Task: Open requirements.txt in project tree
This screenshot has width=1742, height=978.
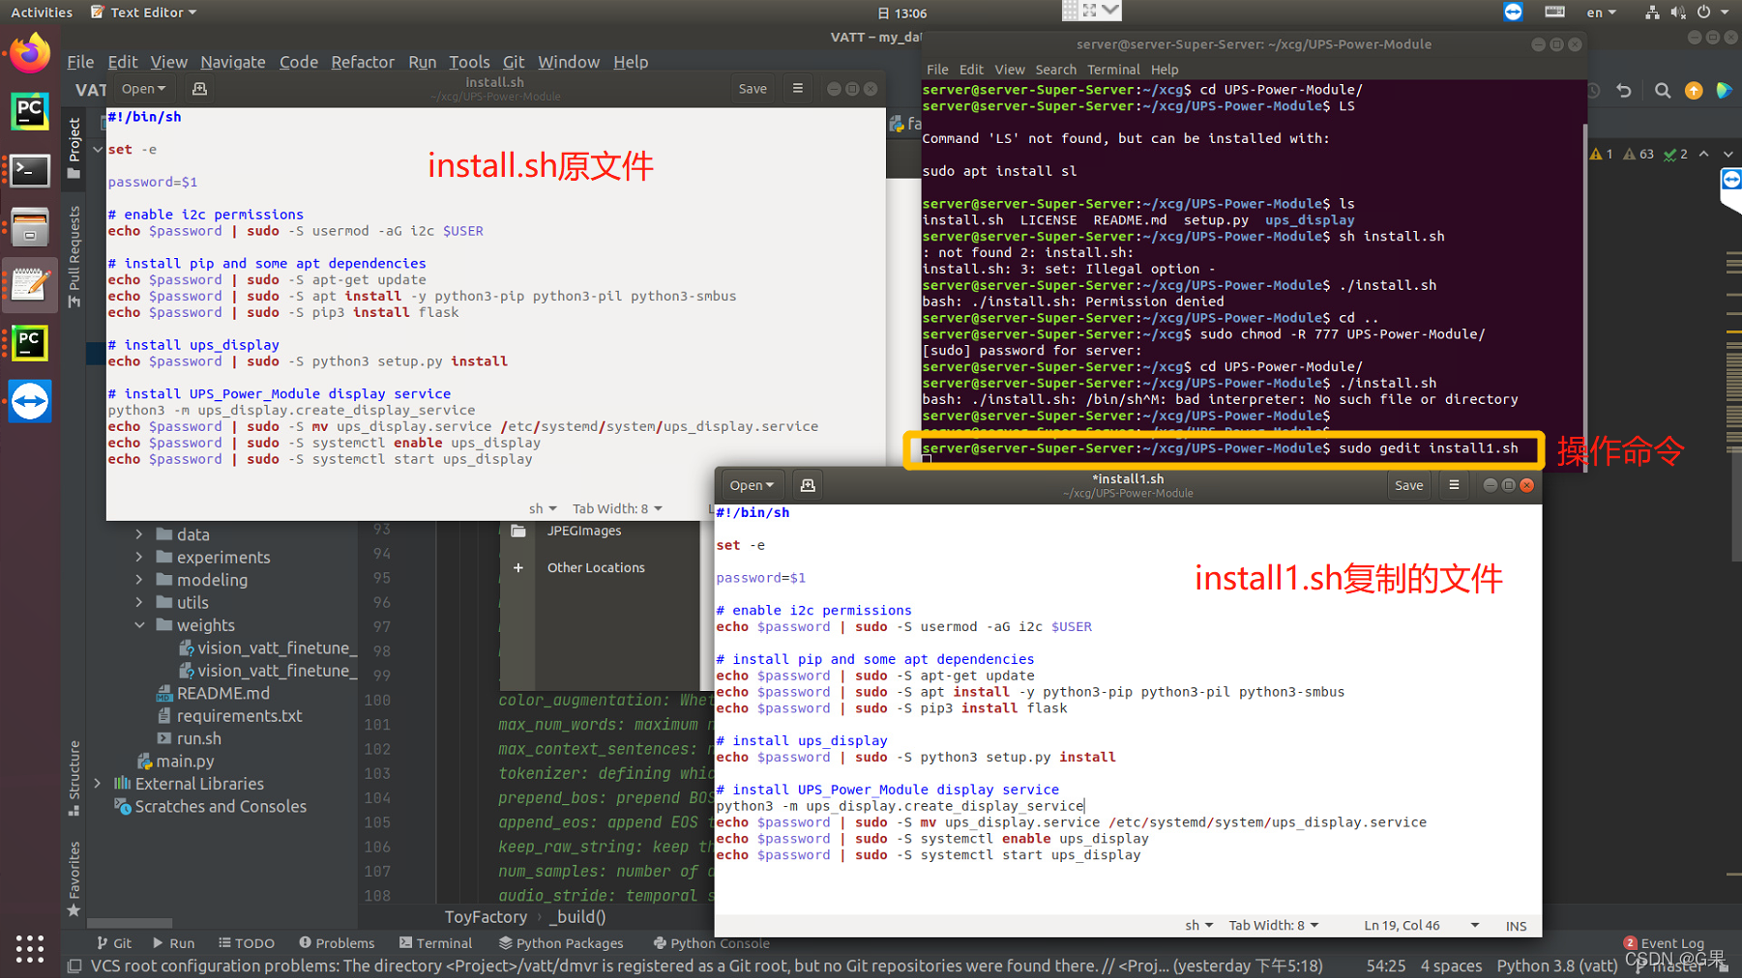Action: 239,716
